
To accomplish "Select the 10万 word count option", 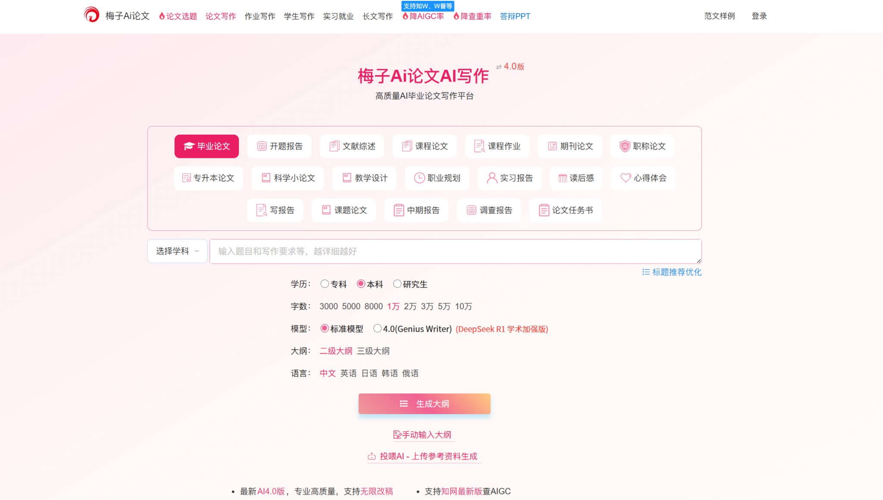I will point(463,306).
